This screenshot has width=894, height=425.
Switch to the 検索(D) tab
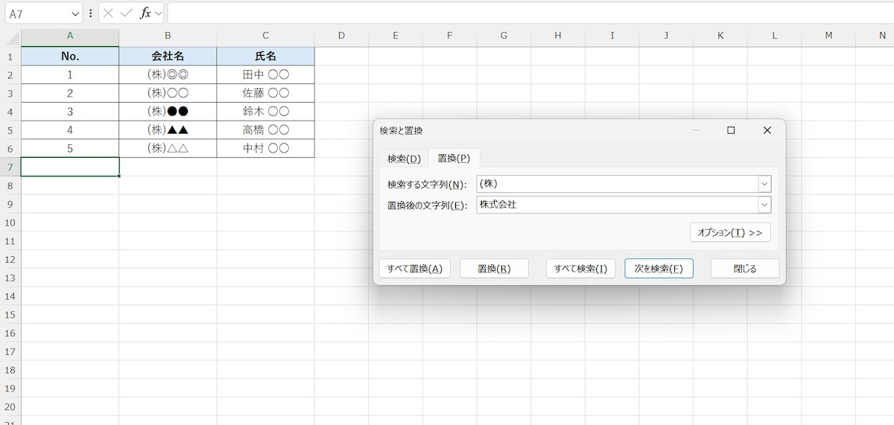(x=404, y=159)
